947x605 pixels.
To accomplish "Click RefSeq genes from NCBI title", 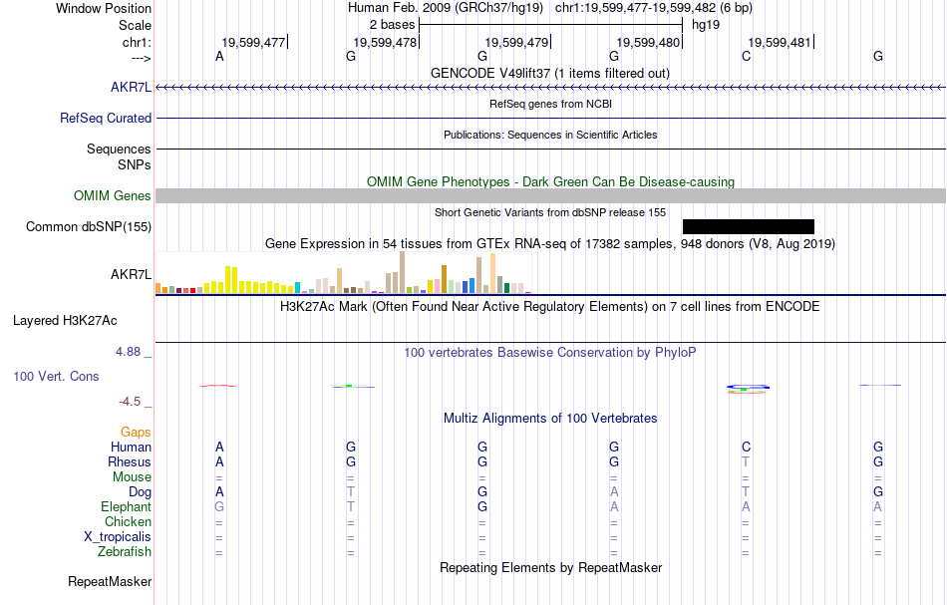I will (x=550, y=104).
